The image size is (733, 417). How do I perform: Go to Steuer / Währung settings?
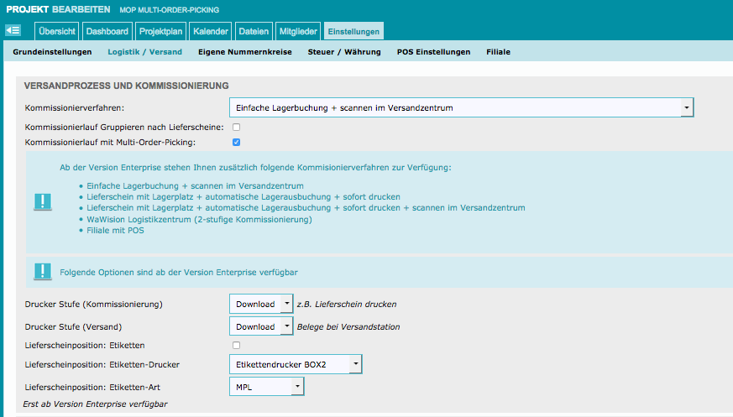tap(344, 52)
